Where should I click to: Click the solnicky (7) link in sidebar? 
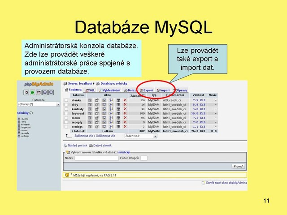coord(25,113)
